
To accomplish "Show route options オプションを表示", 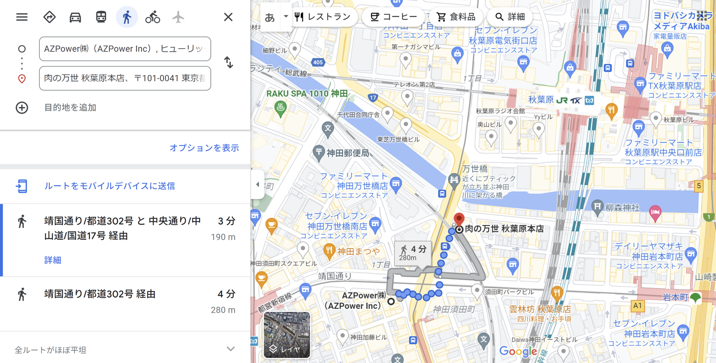I will click(x=204, y=148).
